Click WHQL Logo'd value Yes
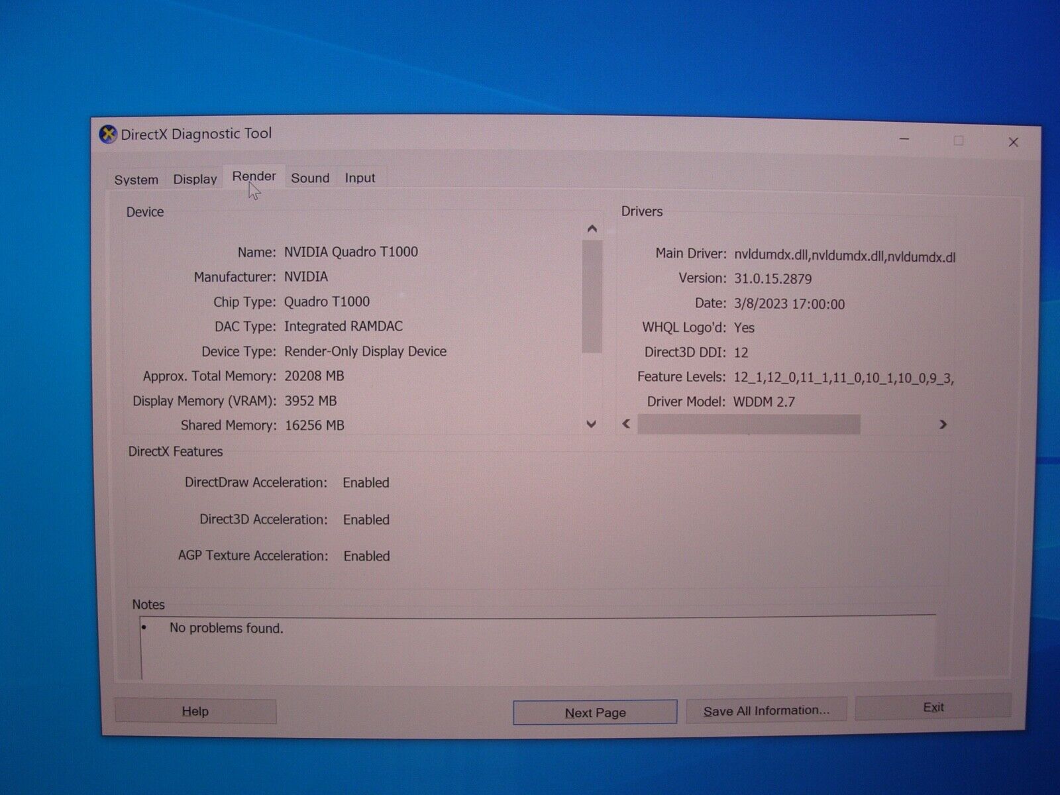The height and width of the screenshot is (795, 1060). point(744,328)
